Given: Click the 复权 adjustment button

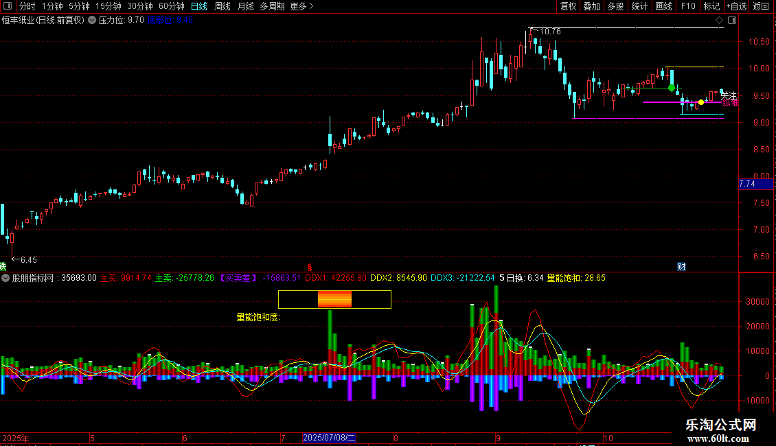Looking at the screenshot, I should [x=568, y=6].
